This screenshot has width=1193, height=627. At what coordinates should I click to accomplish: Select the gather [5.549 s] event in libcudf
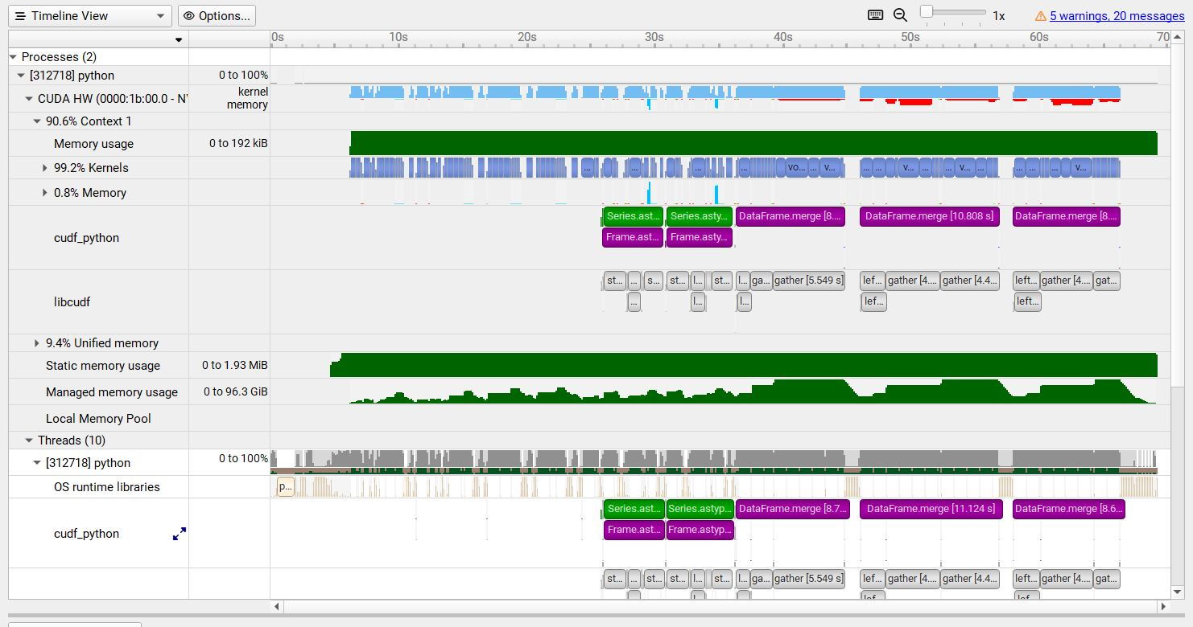click(809, 281)
